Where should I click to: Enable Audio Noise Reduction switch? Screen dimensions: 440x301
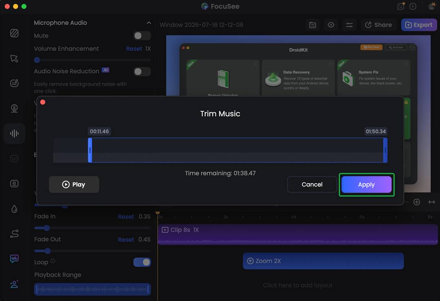(x=142, y=71)
